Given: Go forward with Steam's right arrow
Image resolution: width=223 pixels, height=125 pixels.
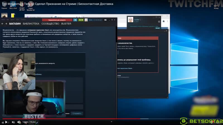Looking at the screenshot, I should coord(6,24).
